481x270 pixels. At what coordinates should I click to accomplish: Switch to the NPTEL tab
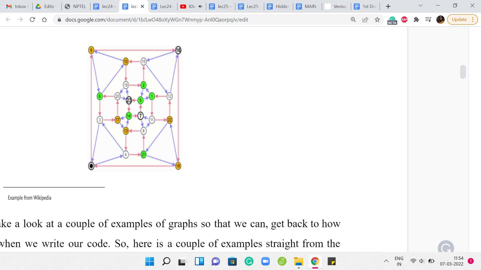click(x=76, y=6)
